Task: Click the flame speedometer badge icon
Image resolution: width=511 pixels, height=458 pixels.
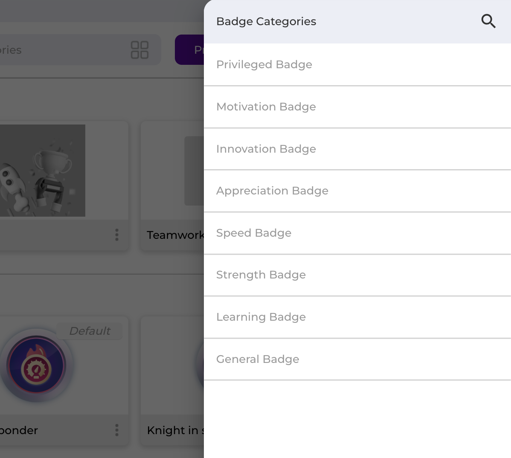Action: pyautogui.click(x=37, y=365)
